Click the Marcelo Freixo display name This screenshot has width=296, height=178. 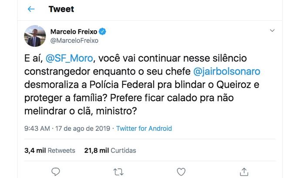pyautogui.click(x=74, y=32)
